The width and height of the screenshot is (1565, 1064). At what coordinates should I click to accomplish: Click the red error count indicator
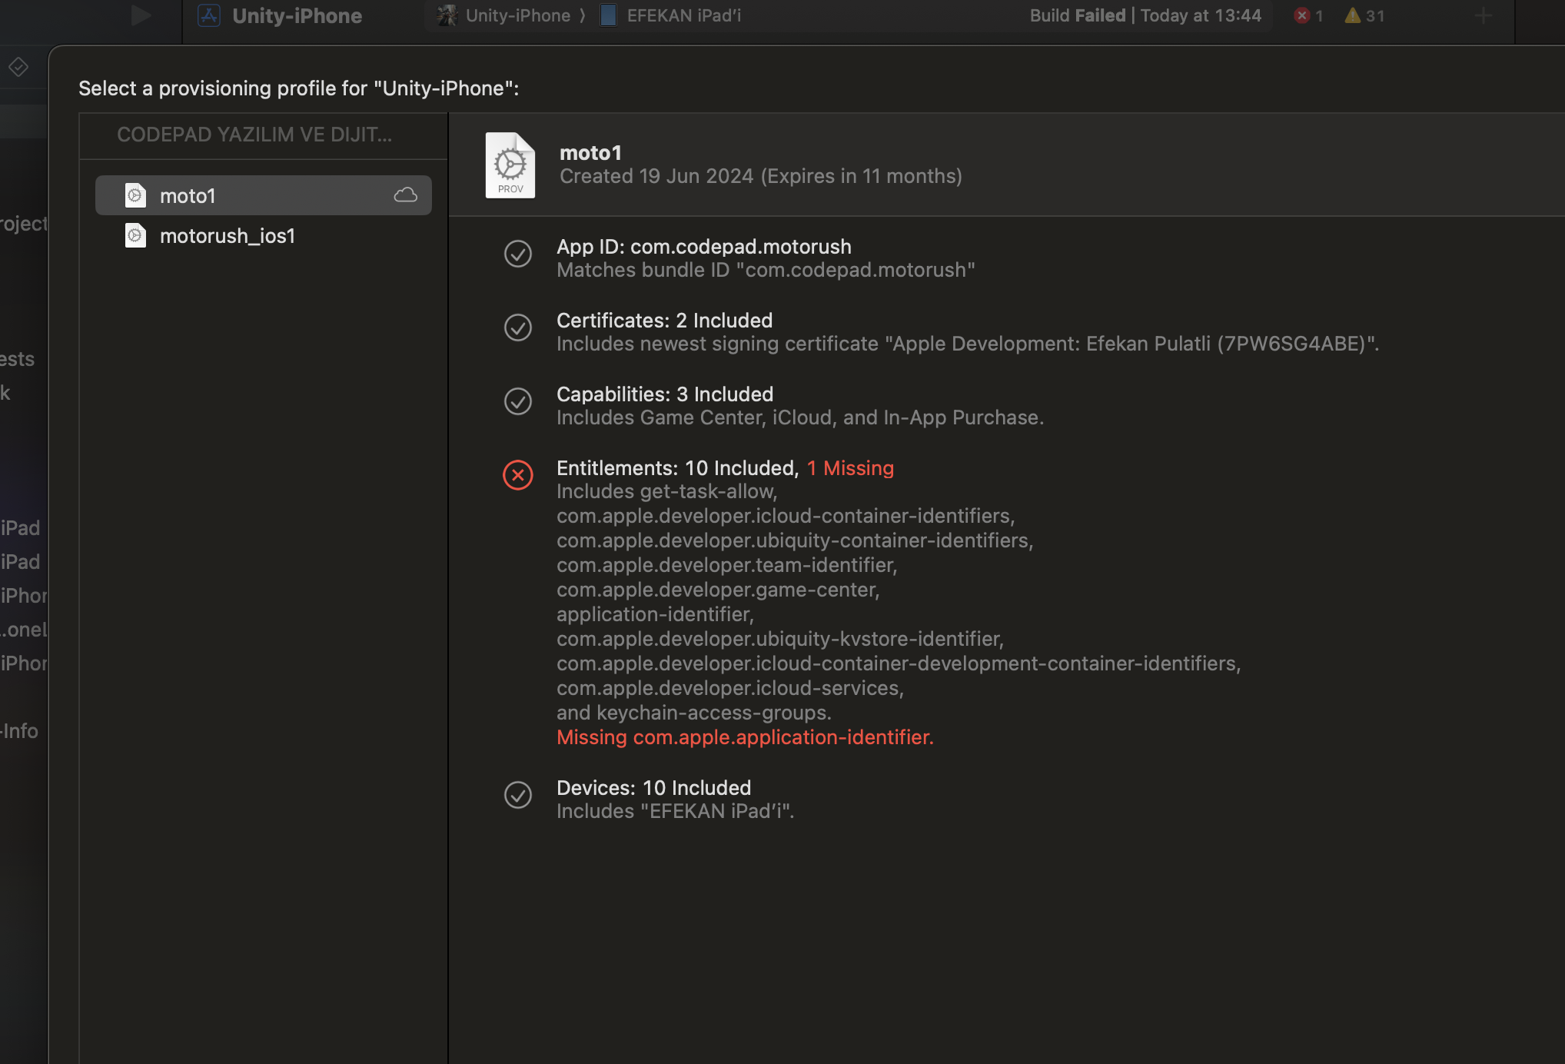[x=1308, y=15]
